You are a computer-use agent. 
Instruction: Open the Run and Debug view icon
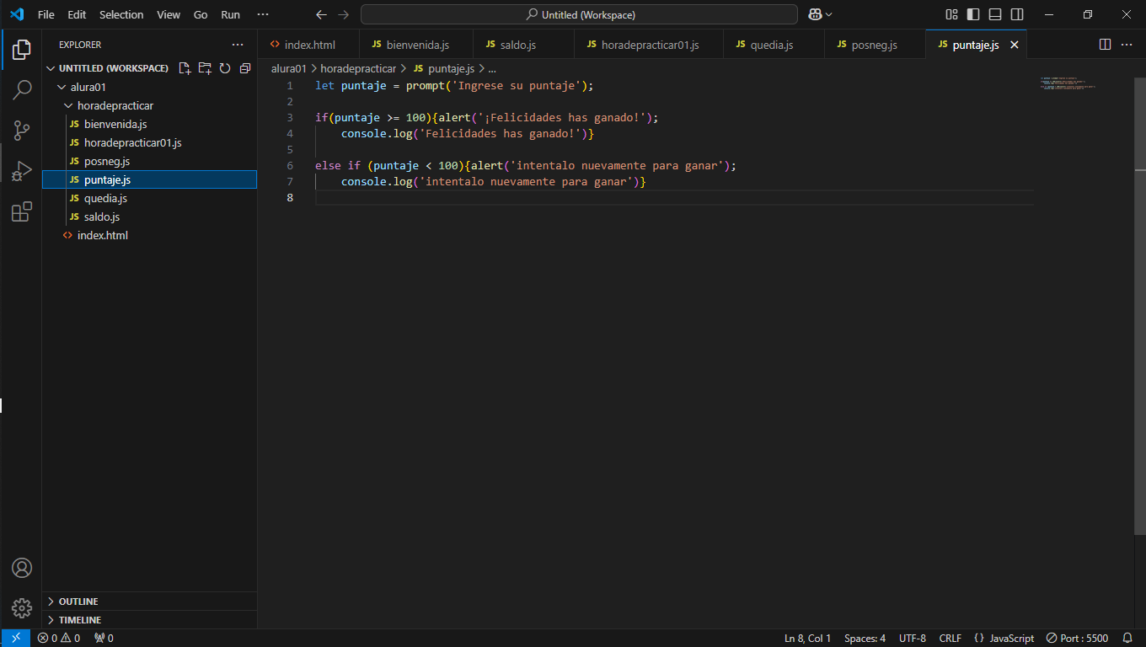(x=22, y=171)
